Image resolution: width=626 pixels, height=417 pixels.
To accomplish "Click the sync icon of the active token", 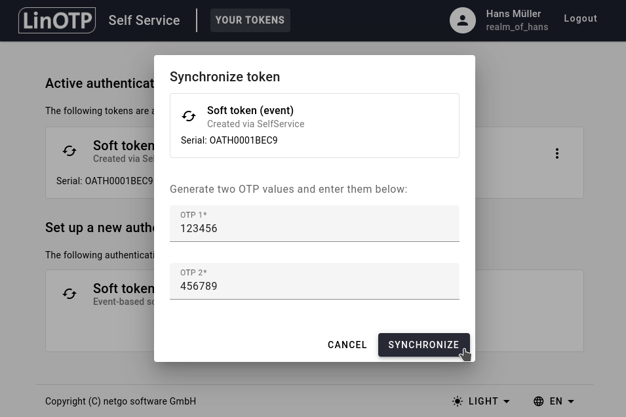I will click(69, 151).
